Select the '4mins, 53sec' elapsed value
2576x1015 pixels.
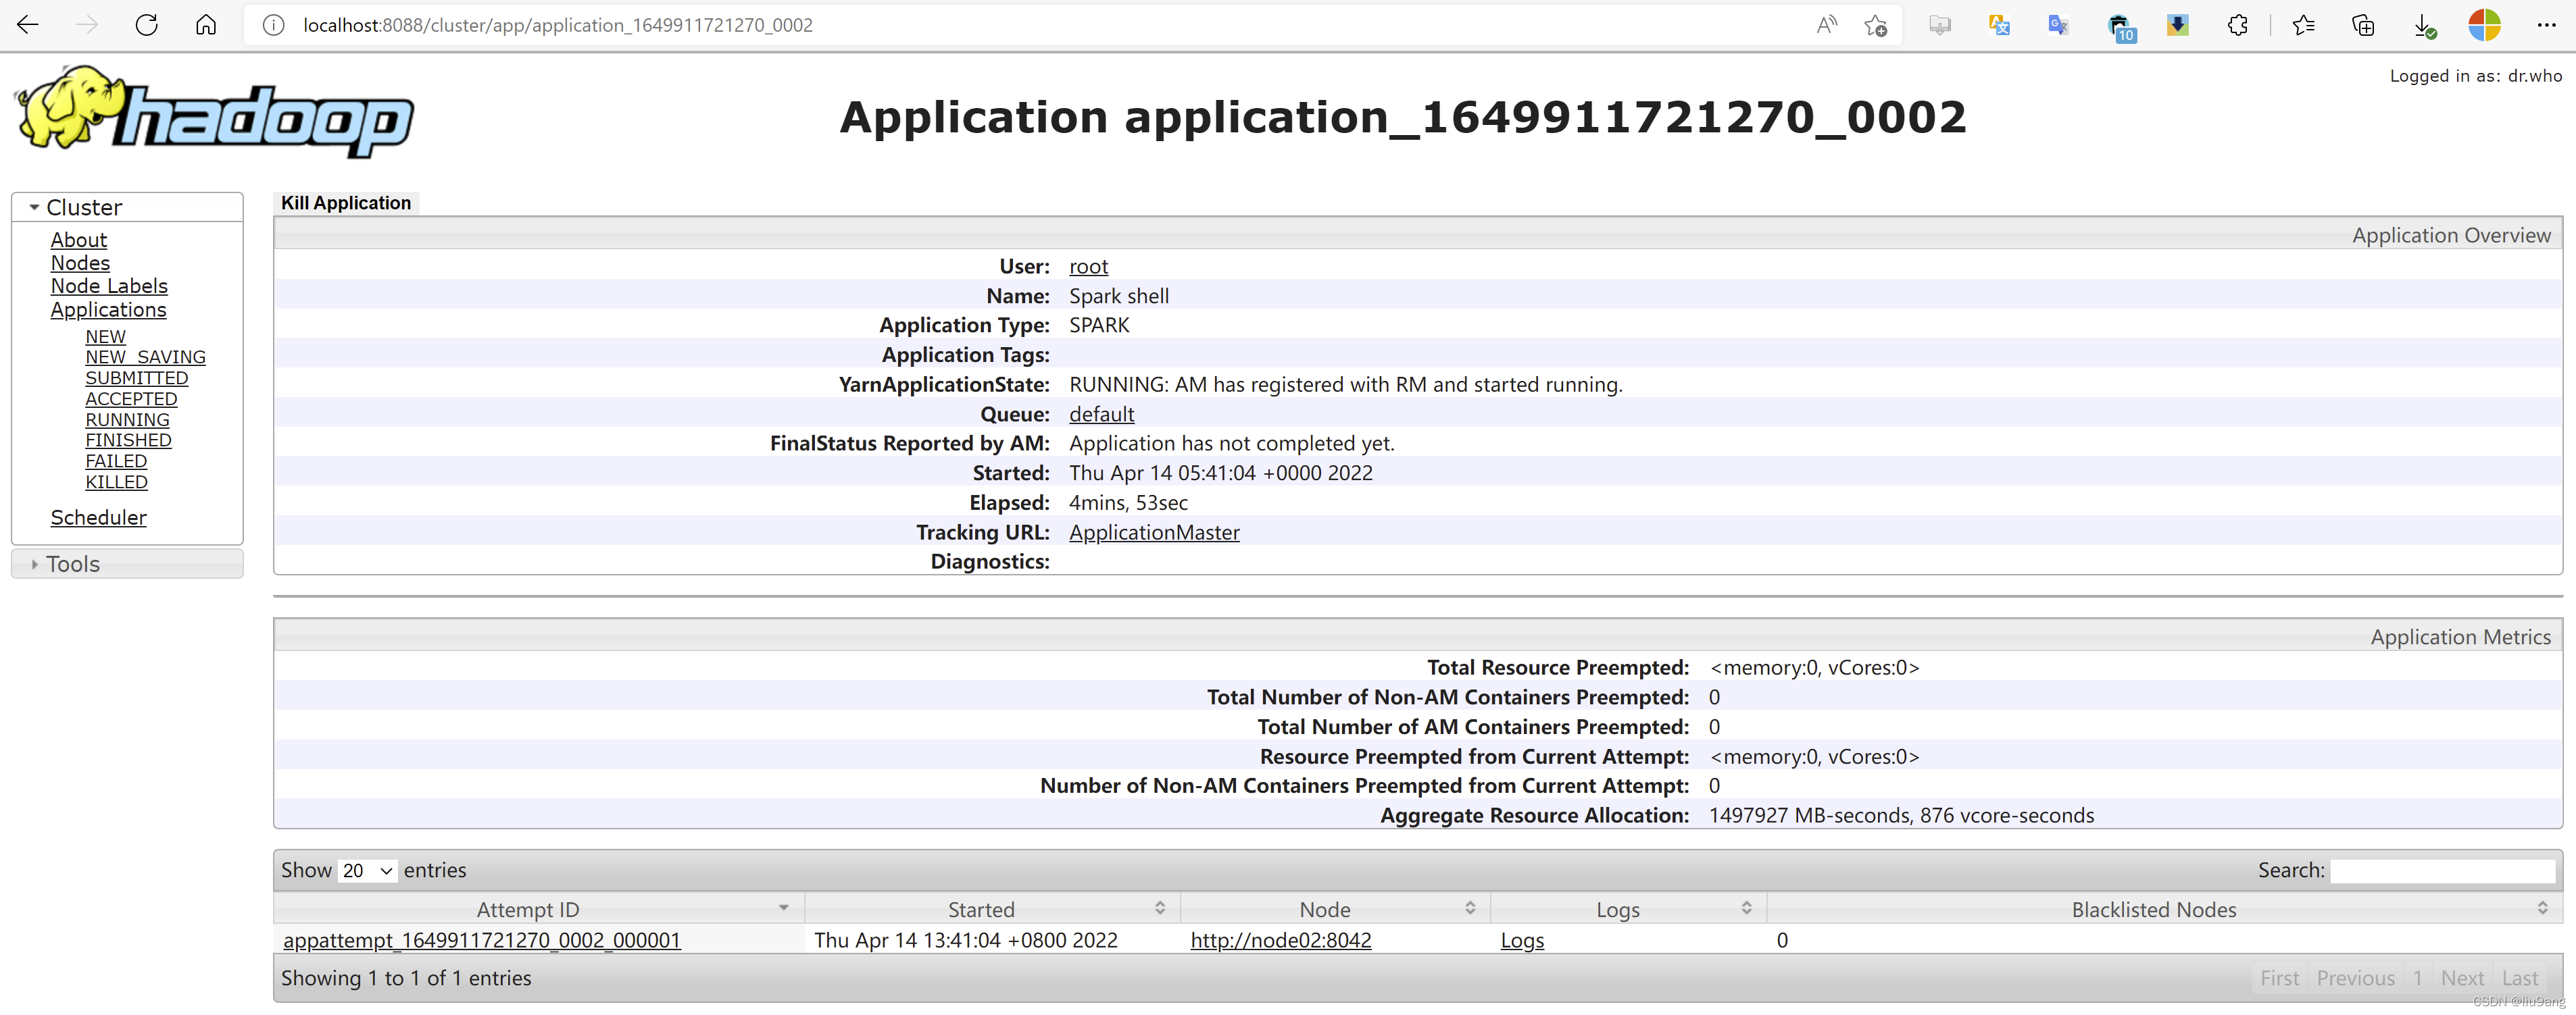pos(1128,502)
